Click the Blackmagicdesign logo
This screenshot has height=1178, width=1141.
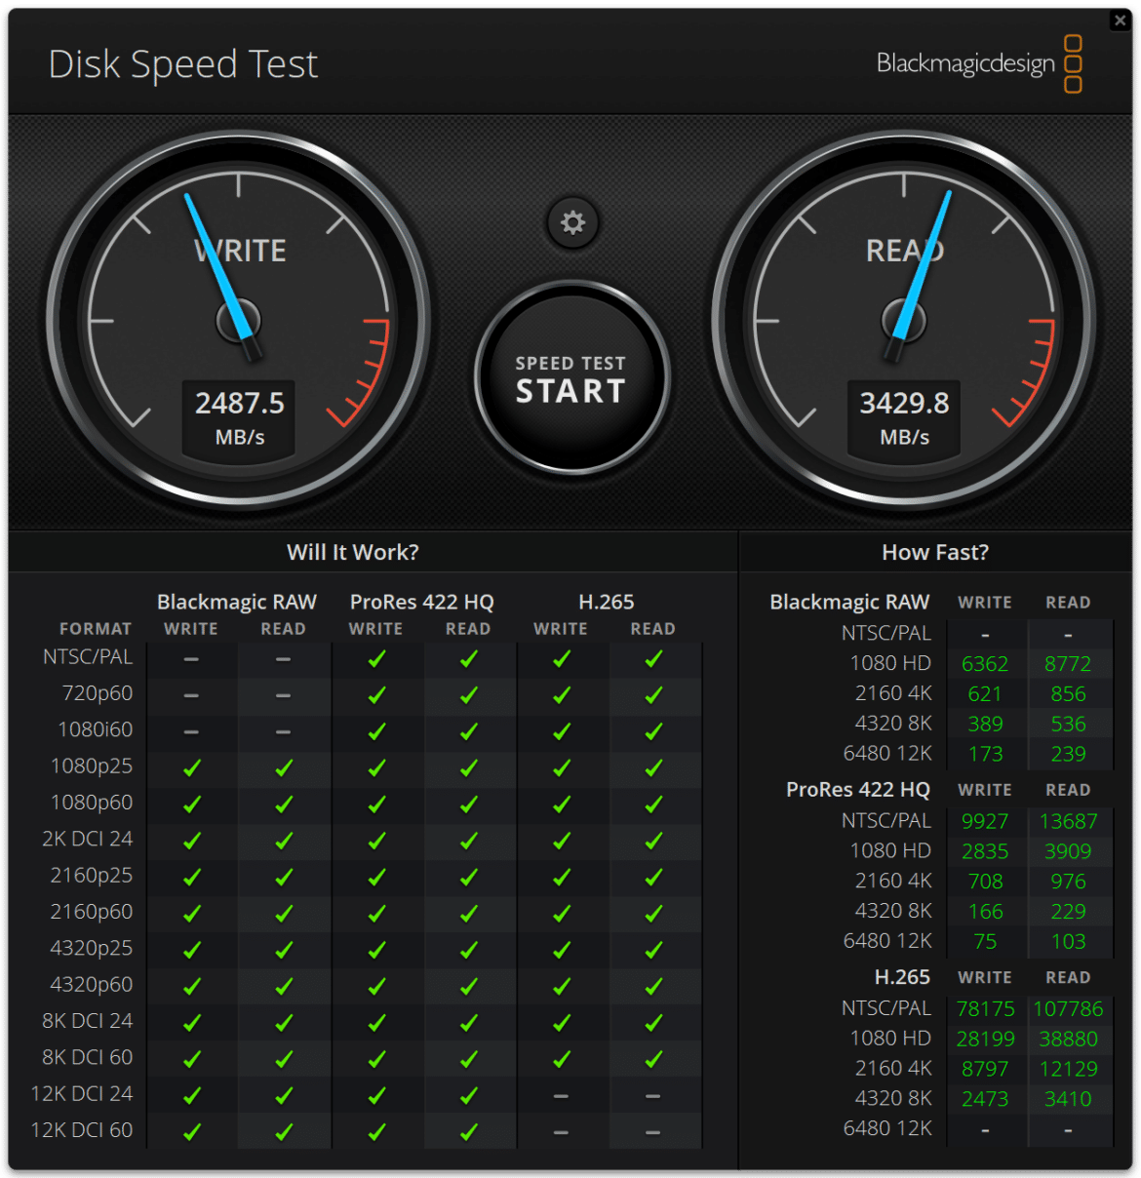pos(979,63)
